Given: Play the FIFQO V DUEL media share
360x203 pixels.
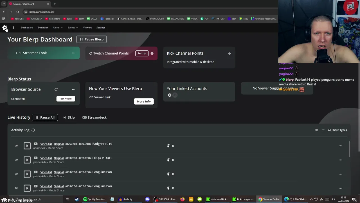Looking at the screenshot, I should (27, 160).
